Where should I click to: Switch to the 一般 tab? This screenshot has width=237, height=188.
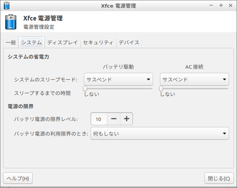tap(11, 42)
